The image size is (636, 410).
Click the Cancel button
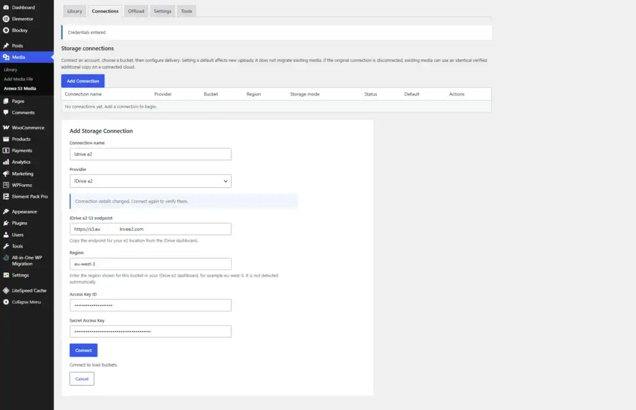81,379
